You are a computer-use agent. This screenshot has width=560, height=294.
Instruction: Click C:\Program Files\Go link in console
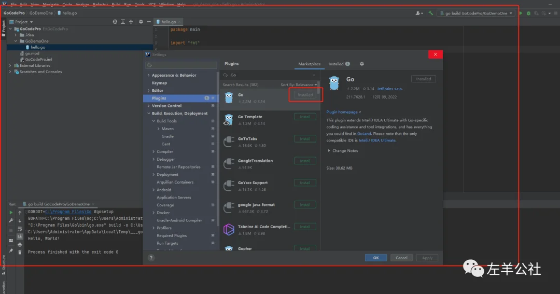click(x=68, y=212)
